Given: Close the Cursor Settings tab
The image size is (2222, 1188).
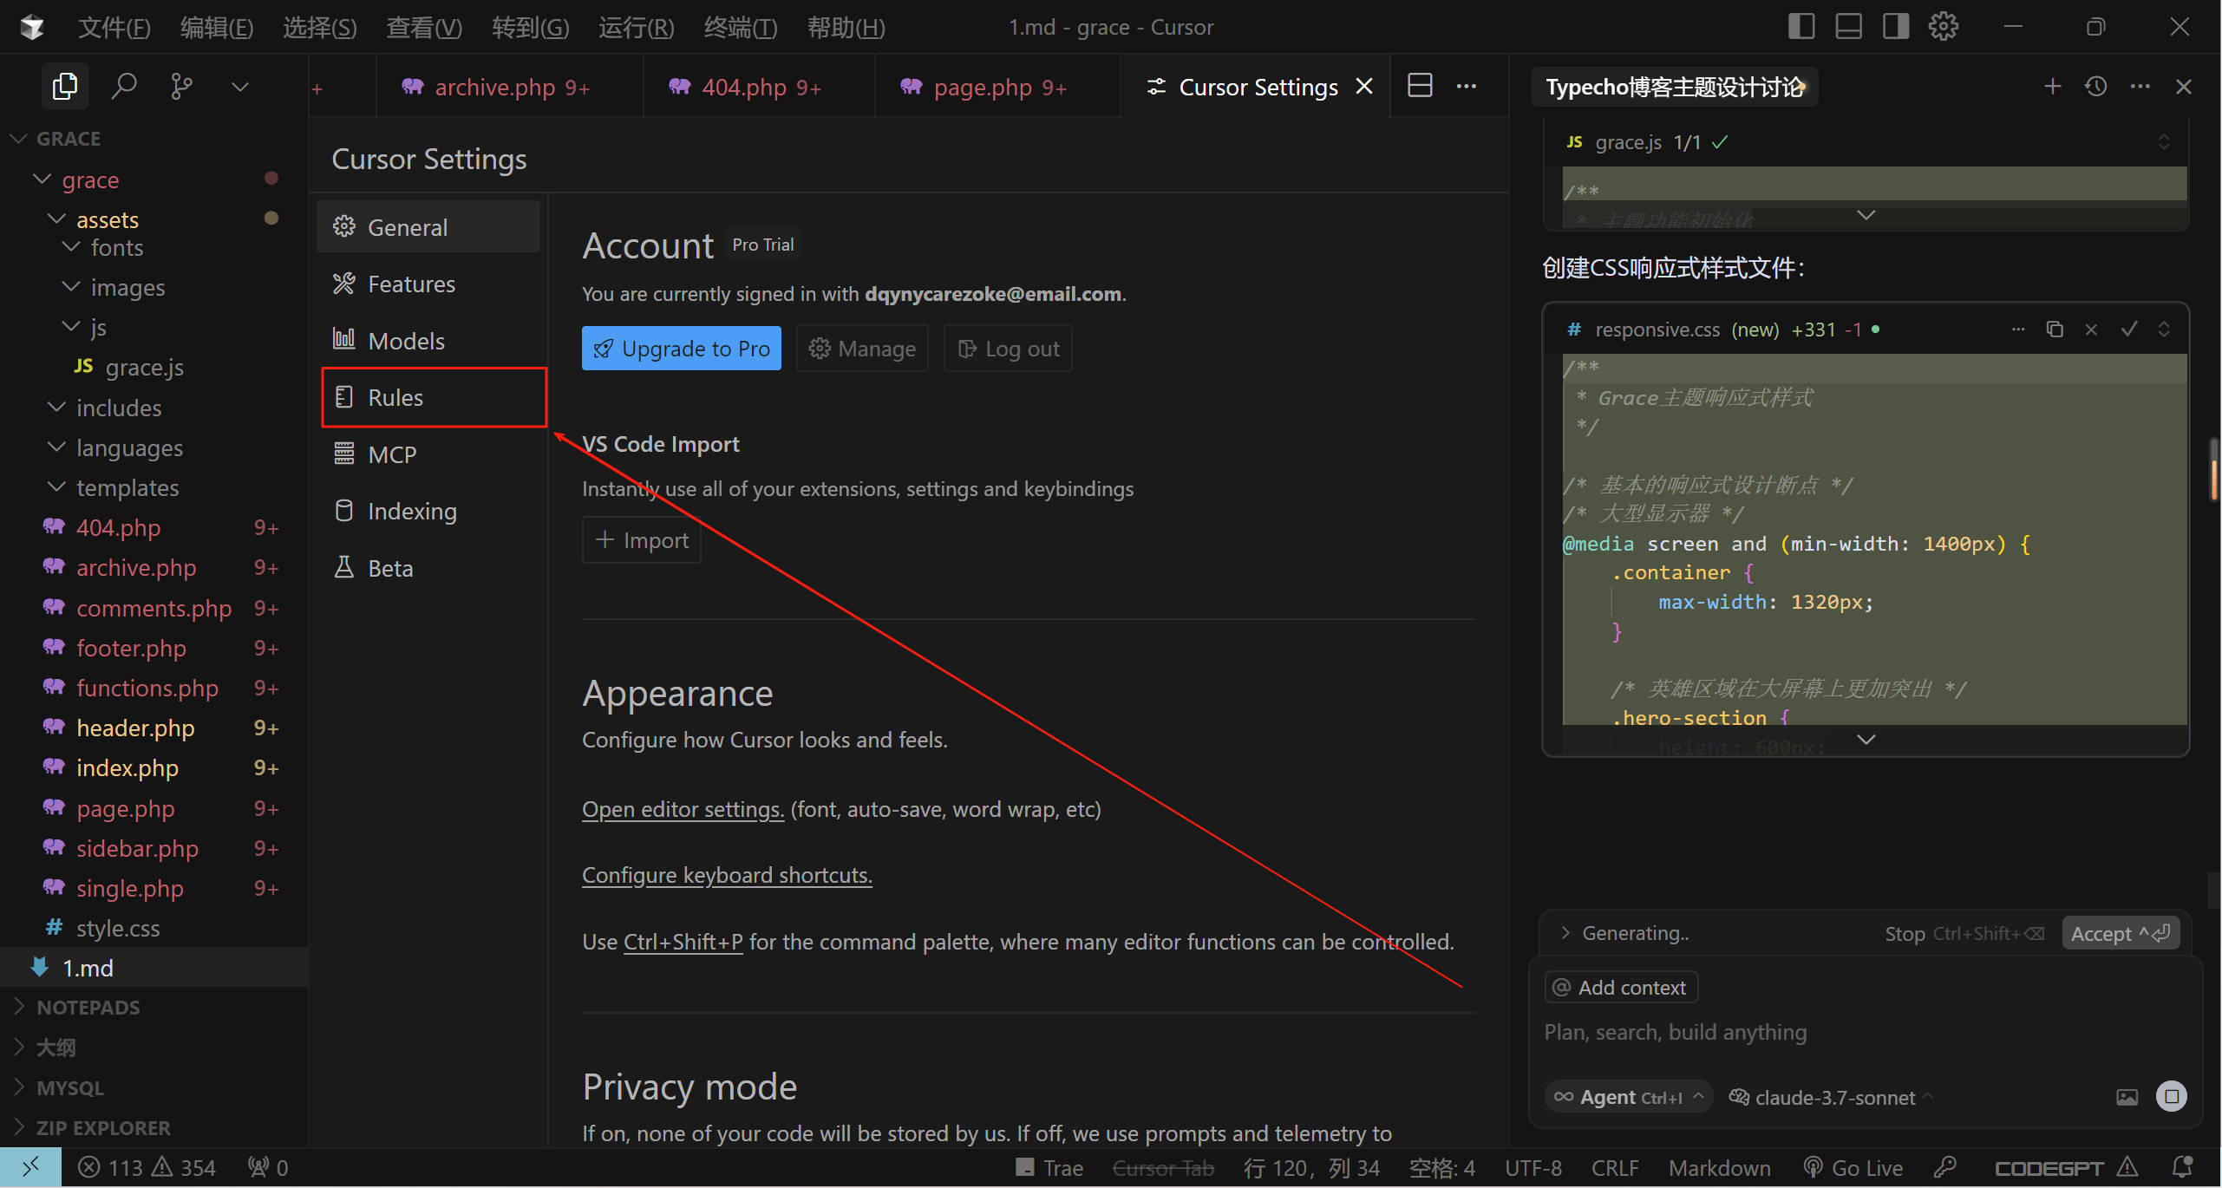Looking at the screenshot, I should [1364, 87].
